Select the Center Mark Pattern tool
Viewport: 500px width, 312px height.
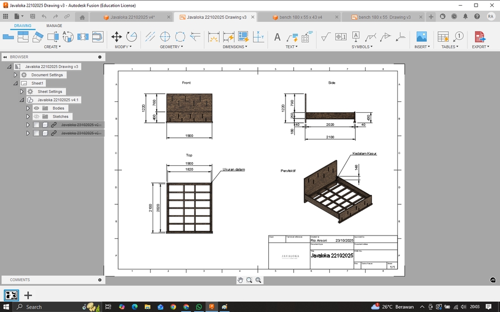tap(180, 37)
